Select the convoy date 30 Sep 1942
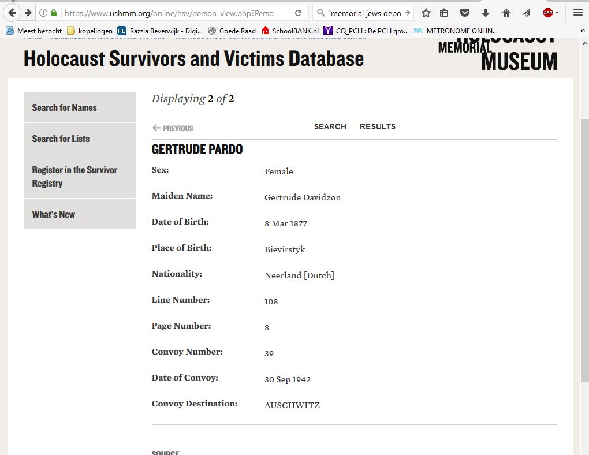The width and height of the screenshot is (589, 455). click(x=288, y=379)
